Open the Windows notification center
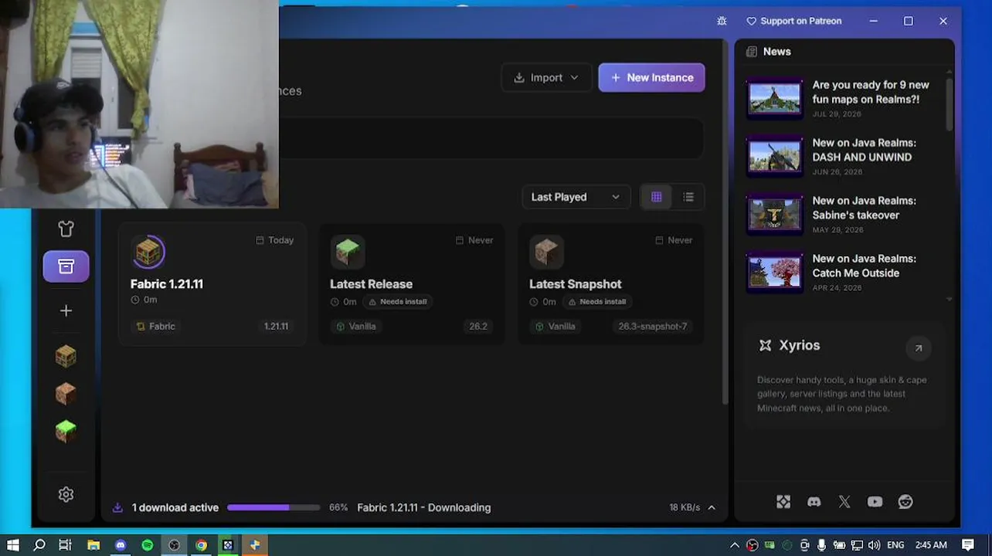The width and height of the screenshot is (992, 556). pyautogui.click(x=968, y=545)
